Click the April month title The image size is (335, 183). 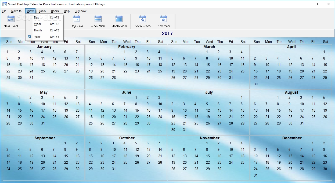click(291, 47)
